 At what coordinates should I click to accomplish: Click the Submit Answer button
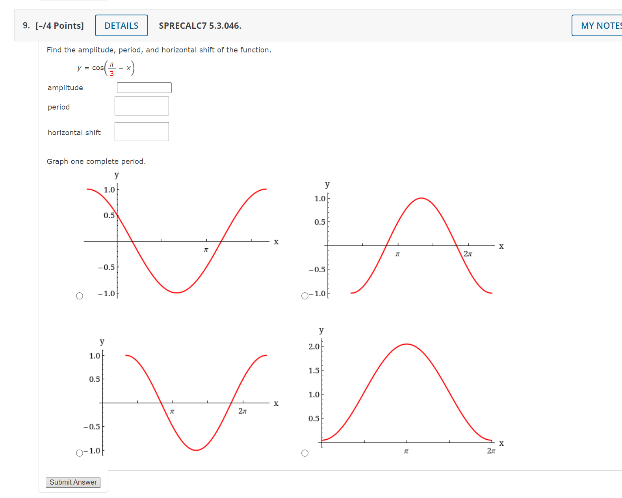[73, 482]
